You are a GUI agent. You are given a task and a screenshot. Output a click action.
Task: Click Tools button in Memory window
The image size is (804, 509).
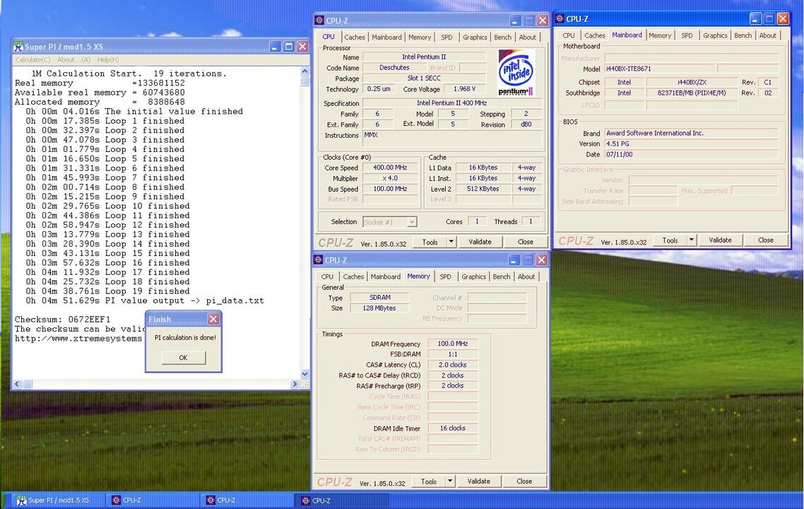tap(429, 481)
